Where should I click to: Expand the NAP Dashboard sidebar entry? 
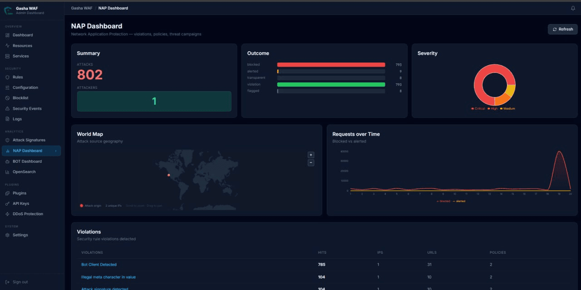(31, 150)
